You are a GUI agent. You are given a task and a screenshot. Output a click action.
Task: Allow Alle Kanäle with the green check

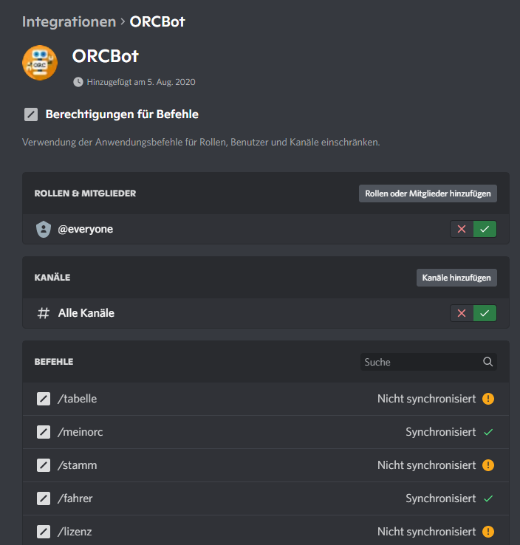[x=485, y=313]
